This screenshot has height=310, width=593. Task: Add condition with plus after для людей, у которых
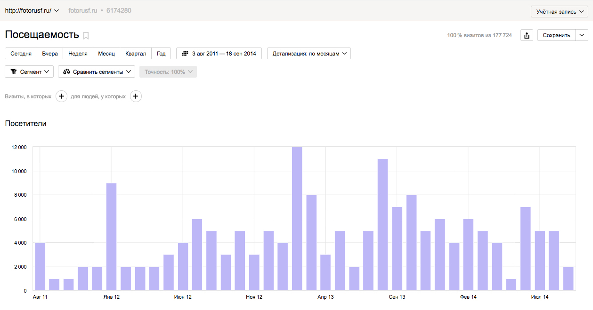[x=136, y=96]
